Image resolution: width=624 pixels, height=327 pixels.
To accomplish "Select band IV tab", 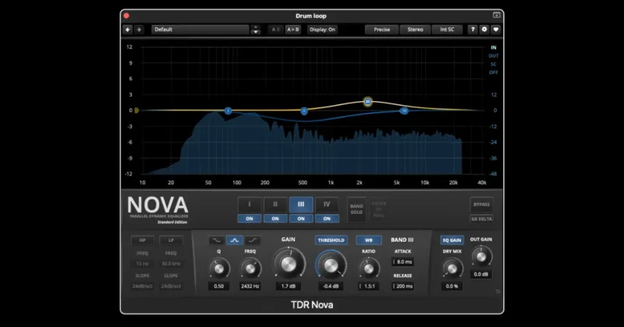I will [327, 205].
